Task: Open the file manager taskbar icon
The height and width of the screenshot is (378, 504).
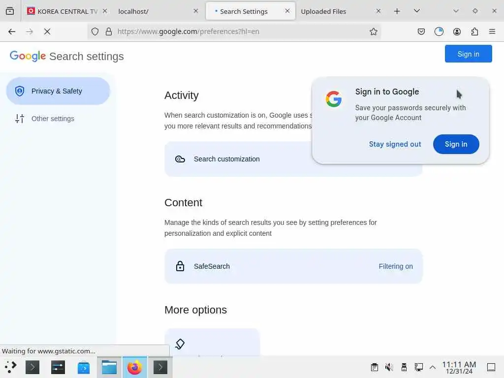Action: click(109, 367)
